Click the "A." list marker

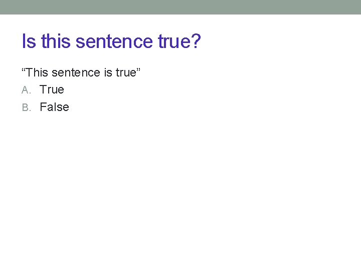(27, 90)
